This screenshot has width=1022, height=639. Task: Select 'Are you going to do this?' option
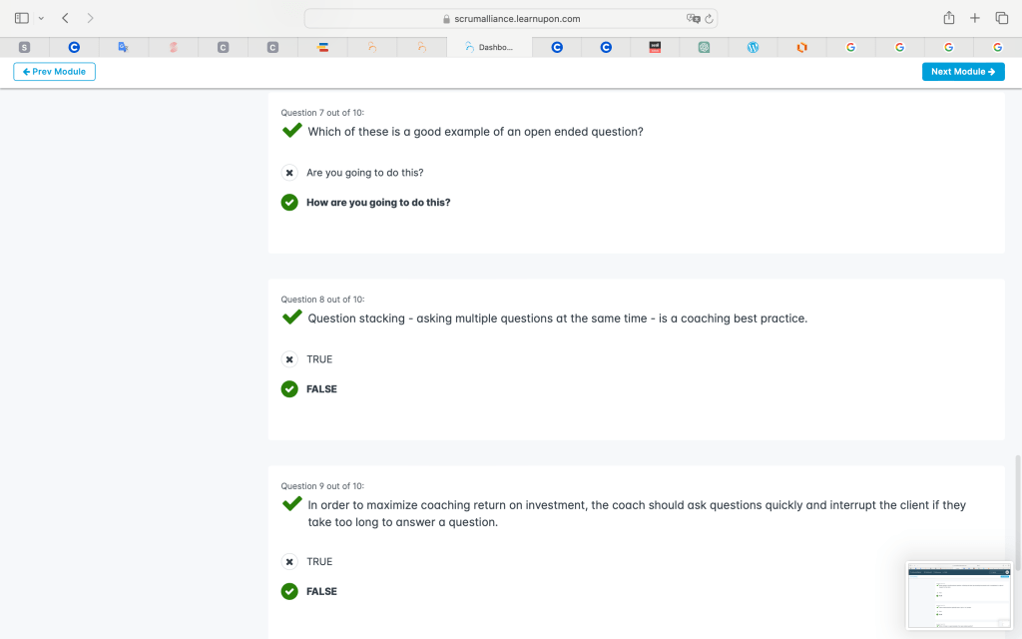pos(289,173)
